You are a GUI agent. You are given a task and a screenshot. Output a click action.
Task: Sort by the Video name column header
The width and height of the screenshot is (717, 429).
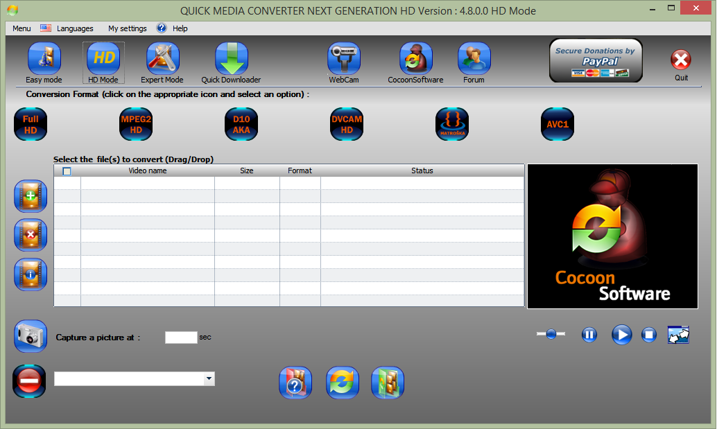[x=147, y=171]
